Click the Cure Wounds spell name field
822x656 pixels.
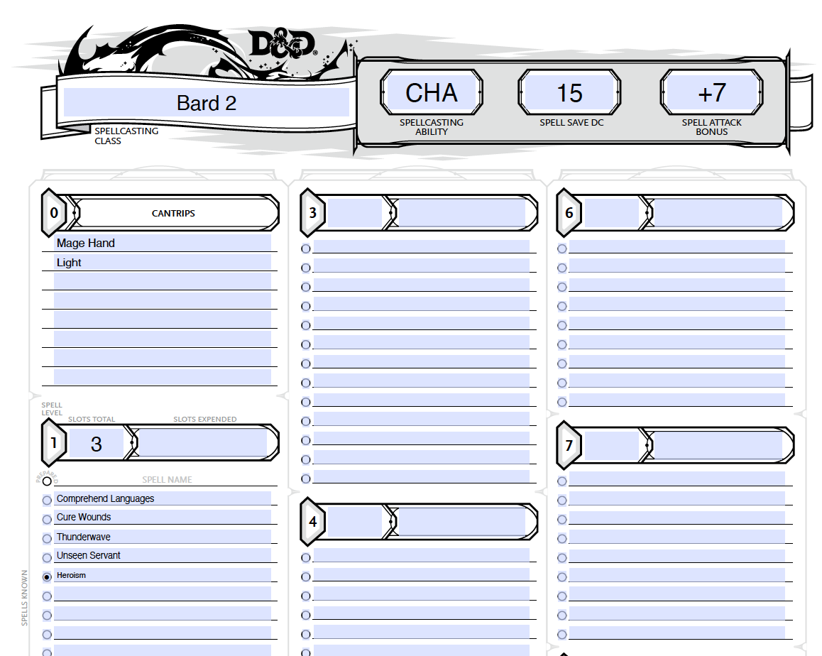(x=162, y=517)
